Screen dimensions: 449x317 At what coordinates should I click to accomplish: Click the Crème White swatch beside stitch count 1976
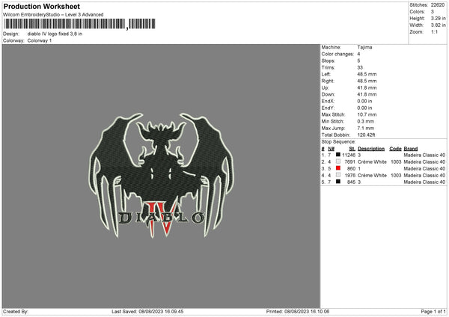(338, 175)
